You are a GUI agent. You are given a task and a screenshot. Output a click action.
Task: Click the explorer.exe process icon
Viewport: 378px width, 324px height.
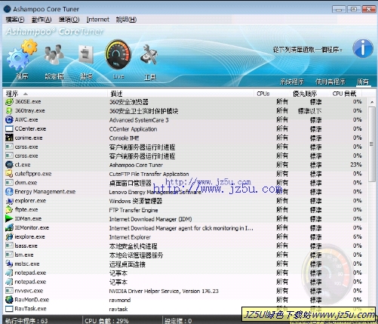(x=9, y=201)
